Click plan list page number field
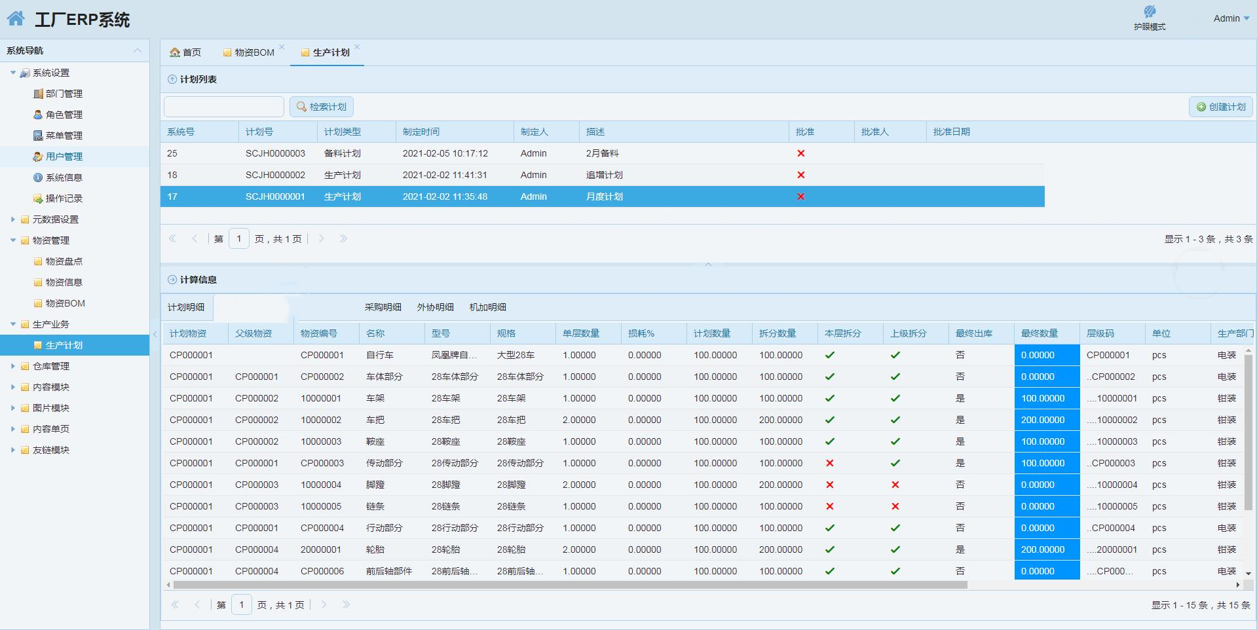 pos(239,239)
